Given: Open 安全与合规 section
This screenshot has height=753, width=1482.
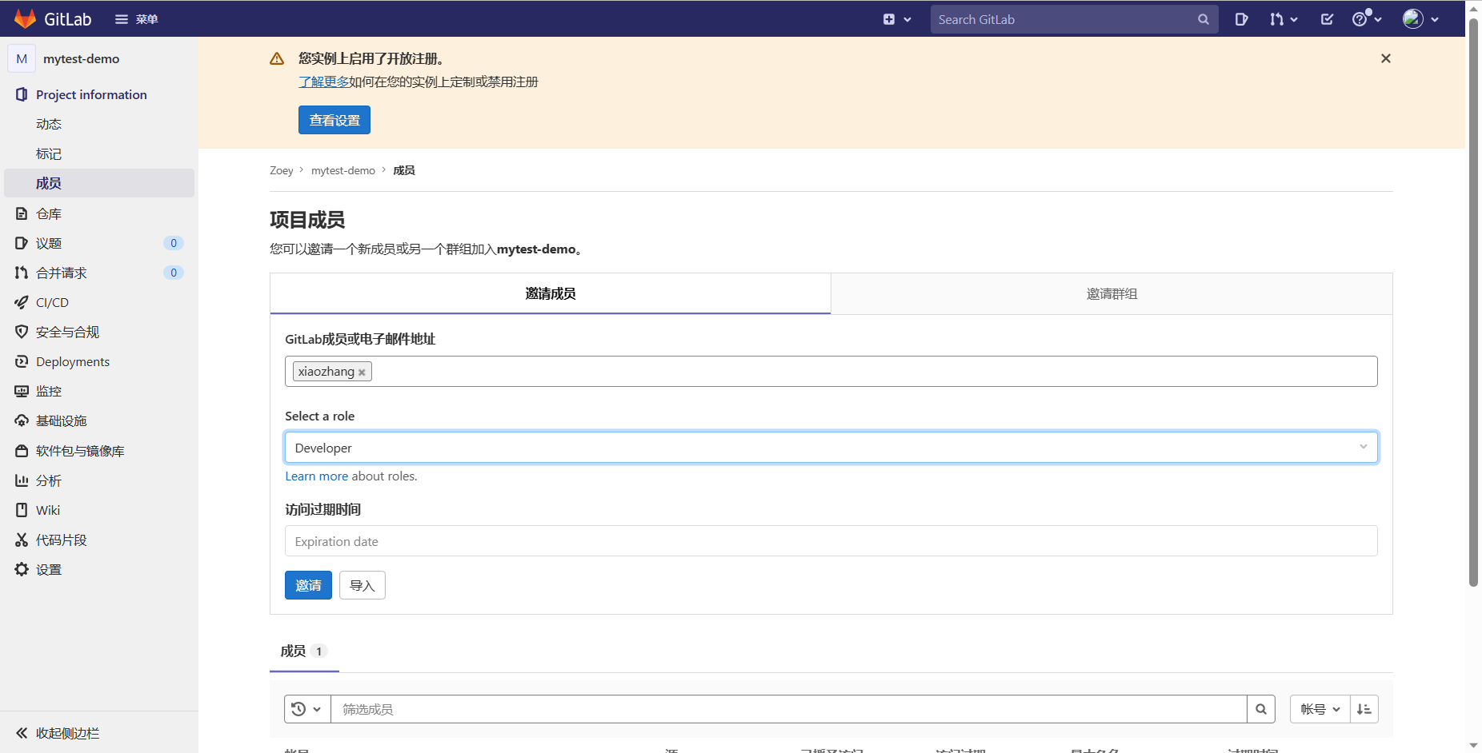Looking at the screenshot, I should pyautogui.click(x=67, y=332).
